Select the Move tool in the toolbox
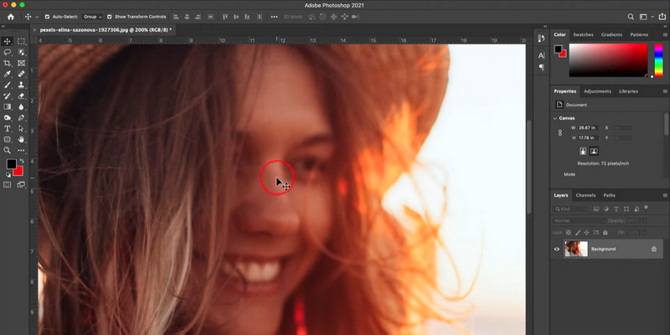This screenshot has height=335, width=670. (8, 41)
